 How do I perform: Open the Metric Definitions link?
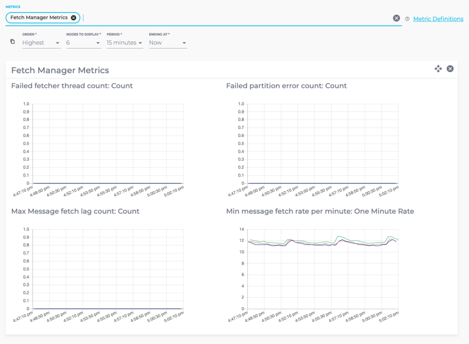pyautogui.click(x=438, y=19)
